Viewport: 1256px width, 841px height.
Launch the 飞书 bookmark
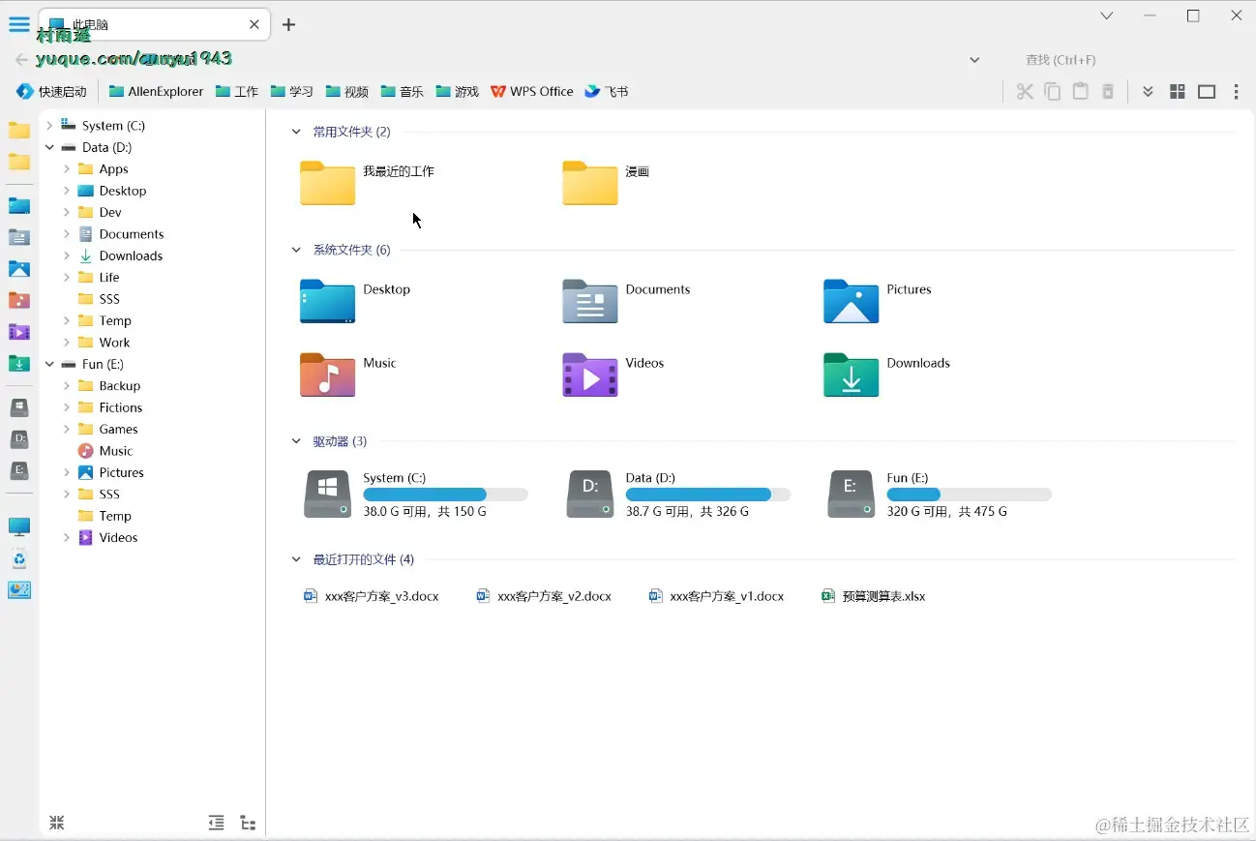coord(607,92)
